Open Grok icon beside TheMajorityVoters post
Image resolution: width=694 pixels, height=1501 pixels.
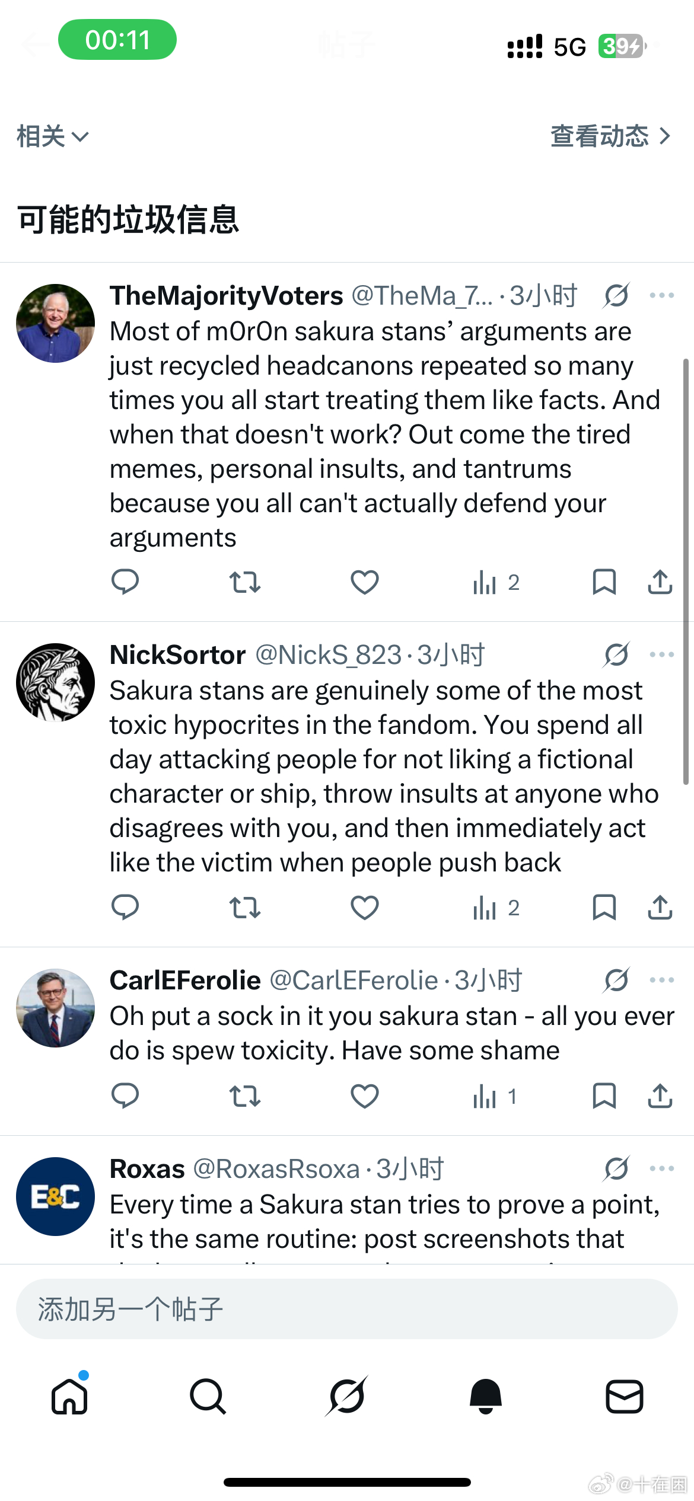point(616,295)
